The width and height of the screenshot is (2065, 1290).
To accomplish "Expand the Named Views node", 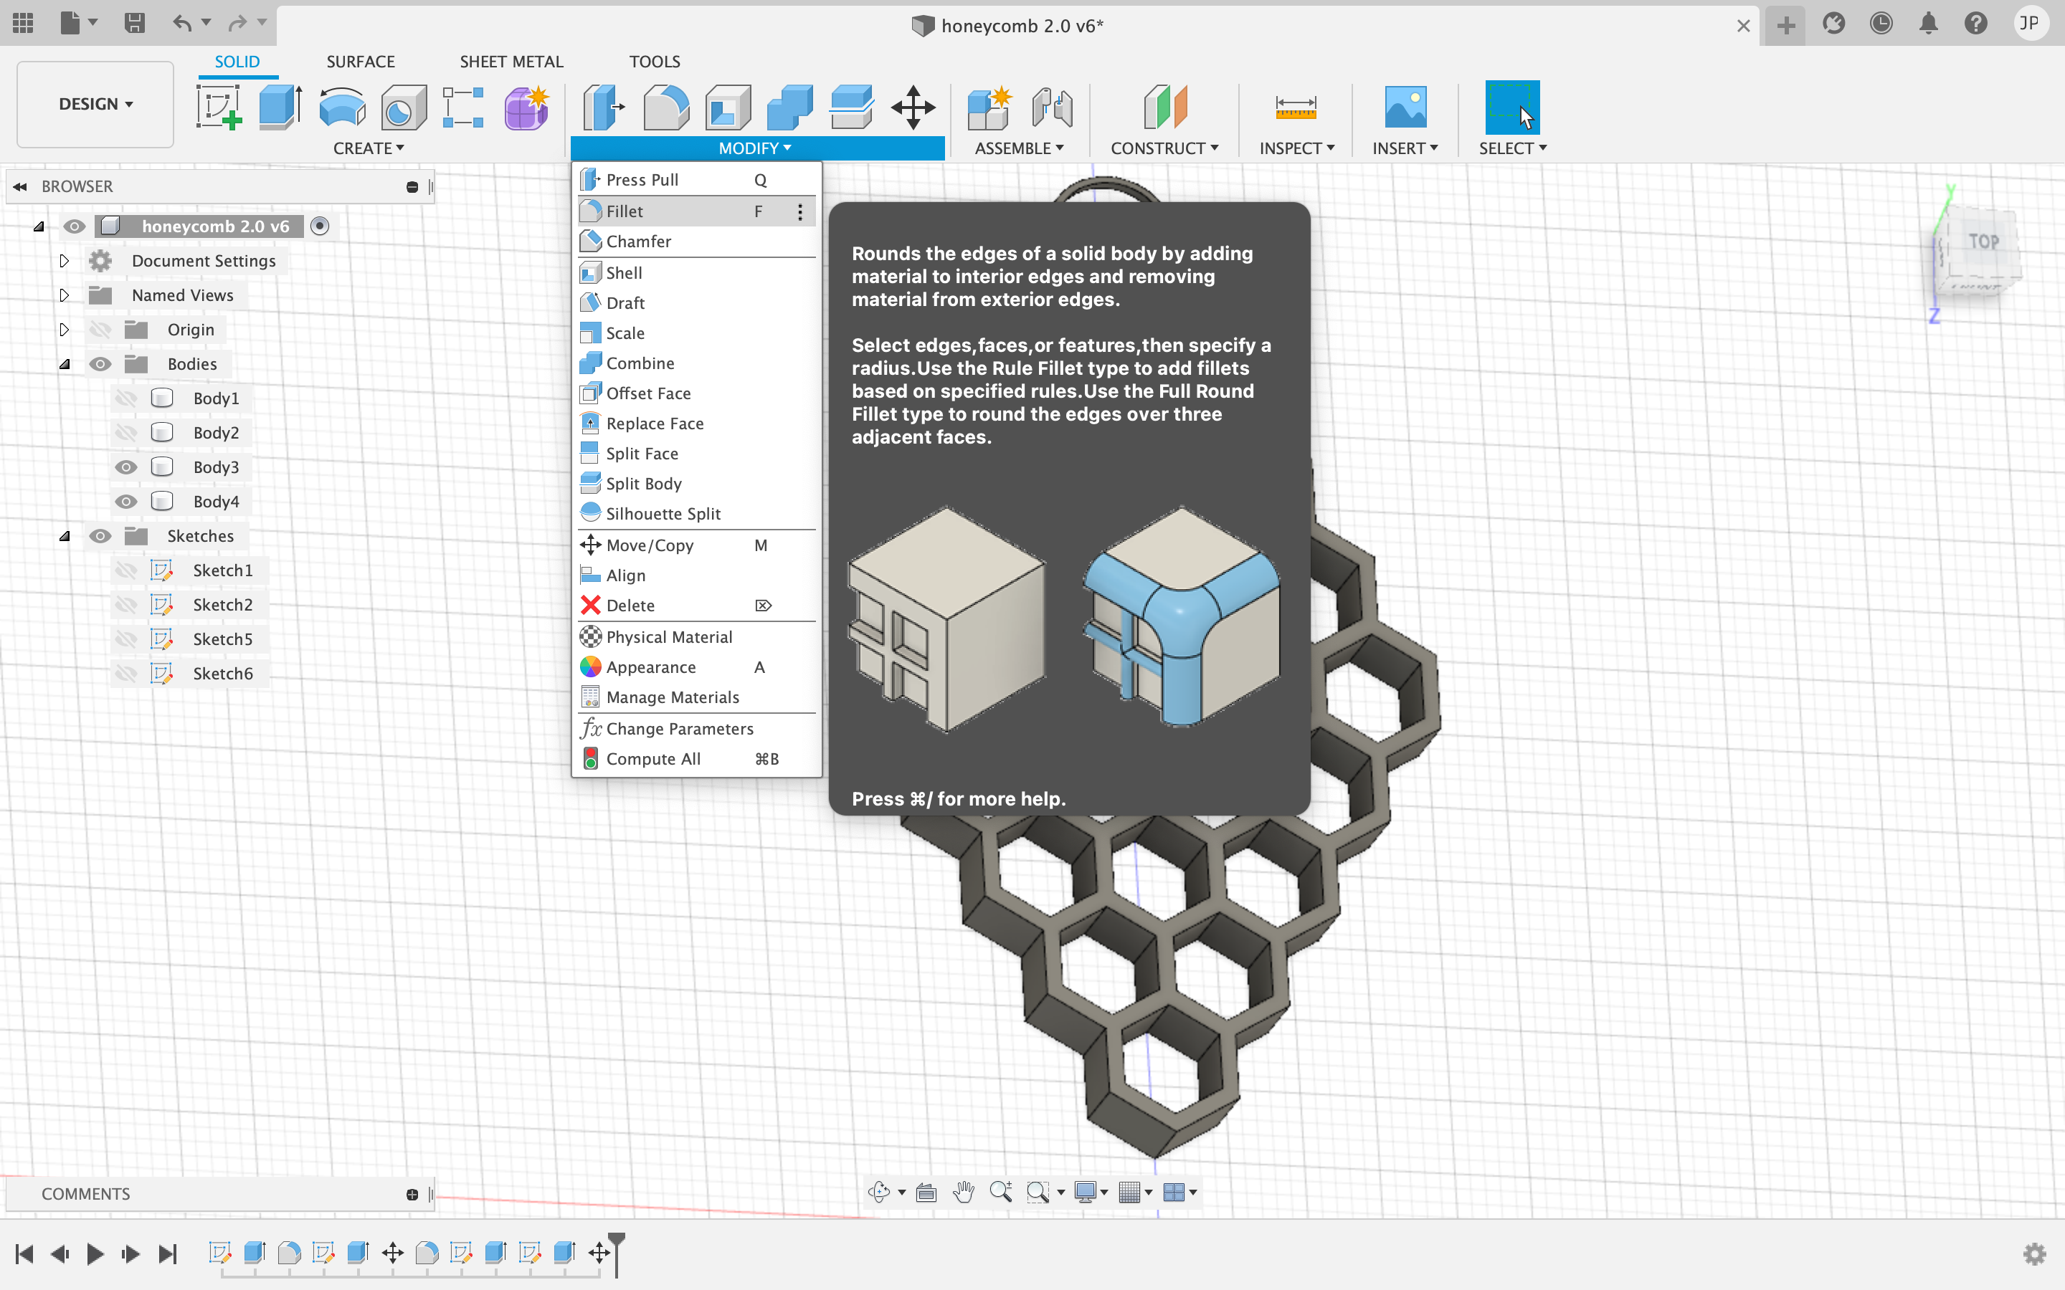I will coord(64,295).
